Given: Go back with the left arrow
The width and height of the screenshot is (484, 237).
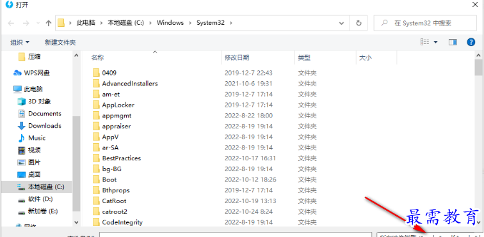Looking at the screenshot, I should click(11, 23).
